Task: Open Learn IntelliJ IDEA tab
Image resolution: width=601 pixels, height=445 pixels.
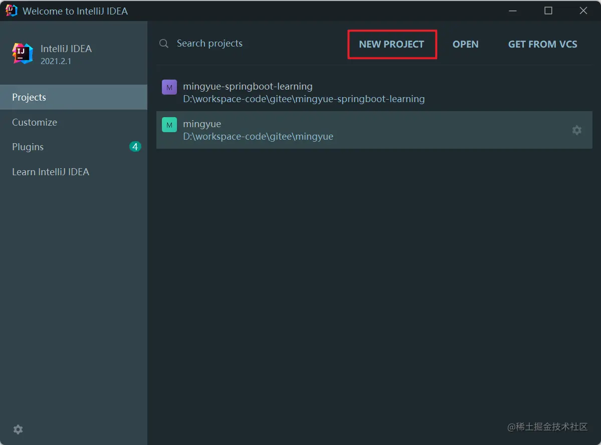Action: pos(74,172)
